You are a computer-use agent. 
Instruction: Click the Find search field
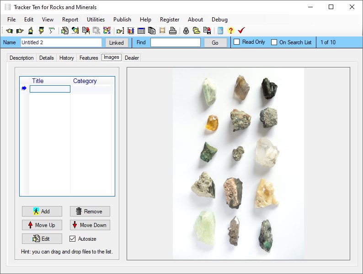pyautogui.click(x=176, y=42)
